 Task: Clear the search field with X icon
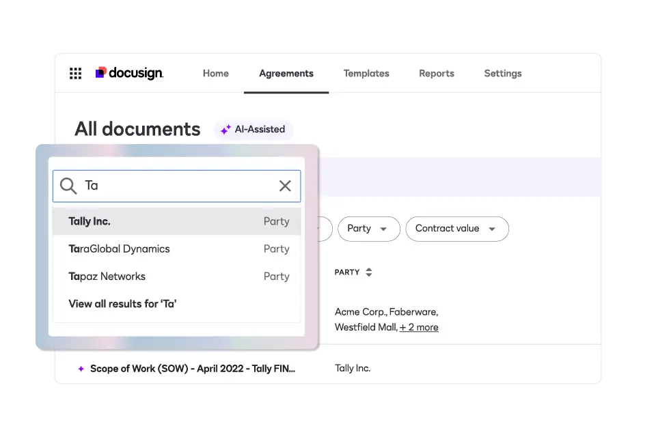(285, 186)
